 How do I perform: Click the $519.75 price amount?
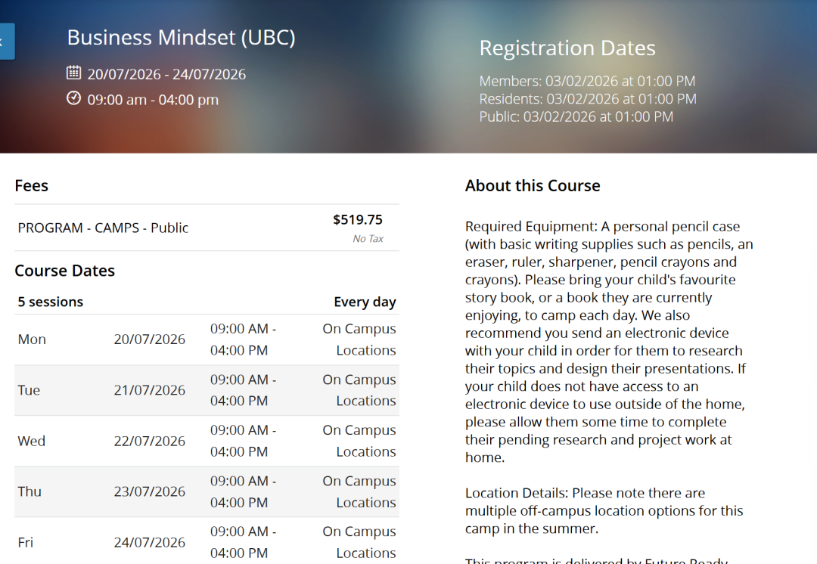coord(358,220)
